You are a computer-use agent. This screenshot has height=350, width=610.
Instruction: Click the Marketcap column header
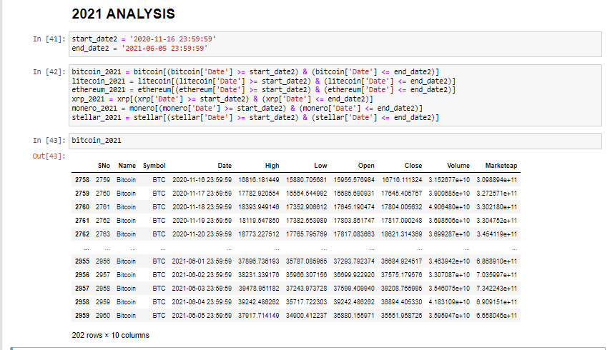click(501, 166)
